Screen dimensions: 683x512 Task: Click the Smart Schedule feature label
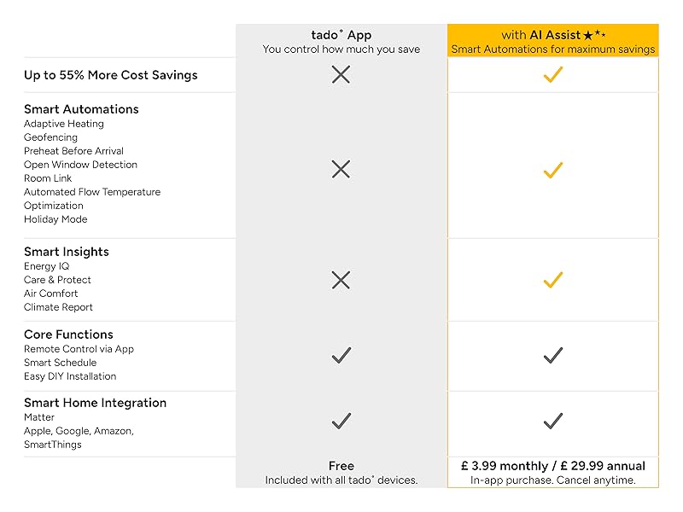click(x=60, y=363)
